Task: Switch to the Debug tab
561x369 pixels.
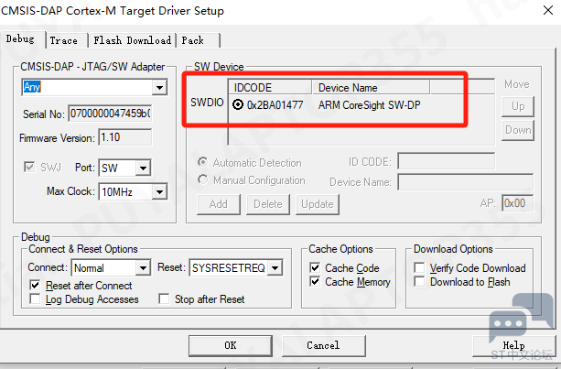Action: pyautogui.click(x=22, y=39)
